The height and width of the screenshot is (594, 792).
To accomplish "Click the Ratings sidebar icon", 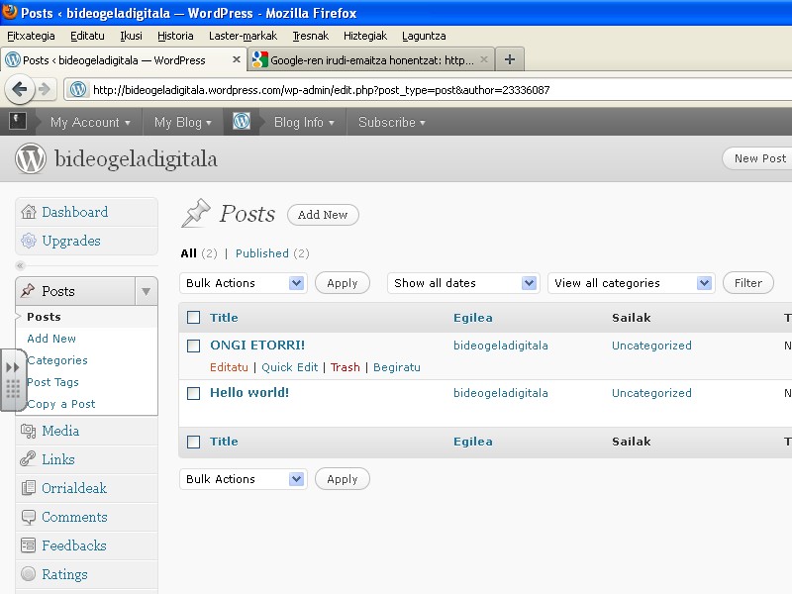I will point(28,574).
